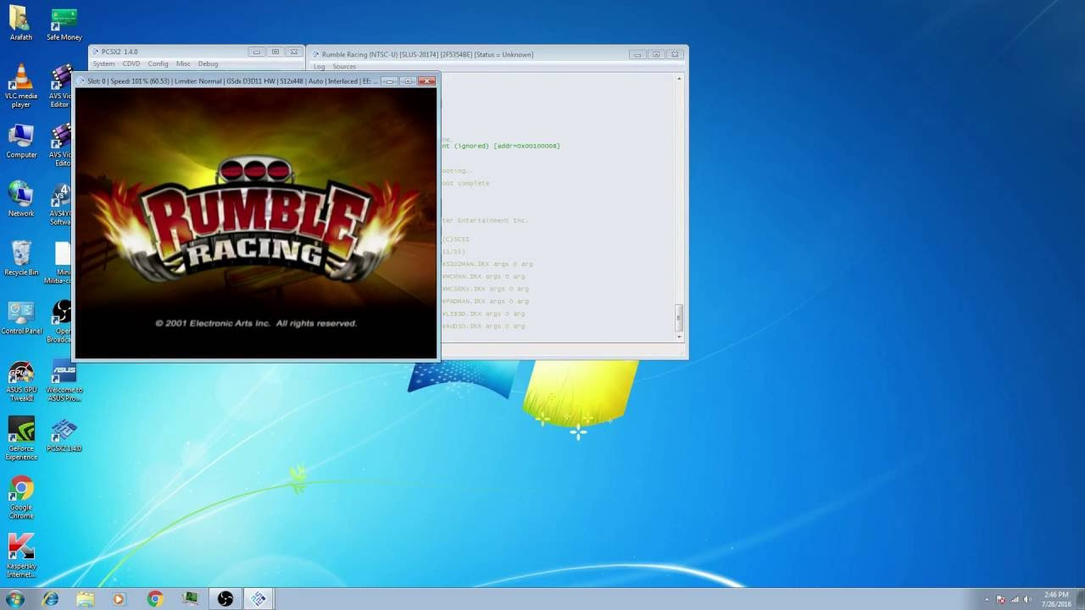The width and height of the screenshot is (1085, 610).
Task: Switch to PCSX2 taskbar button
Action: 259,599
